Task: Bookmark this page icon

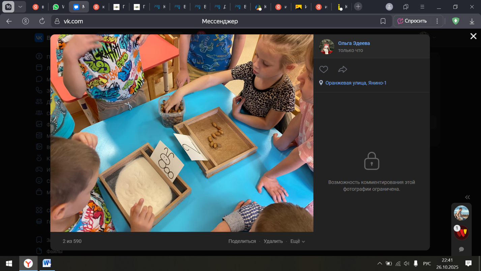Action: [x=383, y=21]
